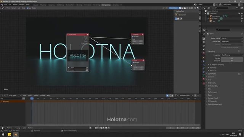Screen dimensions: 244x137
Task: Open the outliner filter dropdown
Action: [237, 8]
